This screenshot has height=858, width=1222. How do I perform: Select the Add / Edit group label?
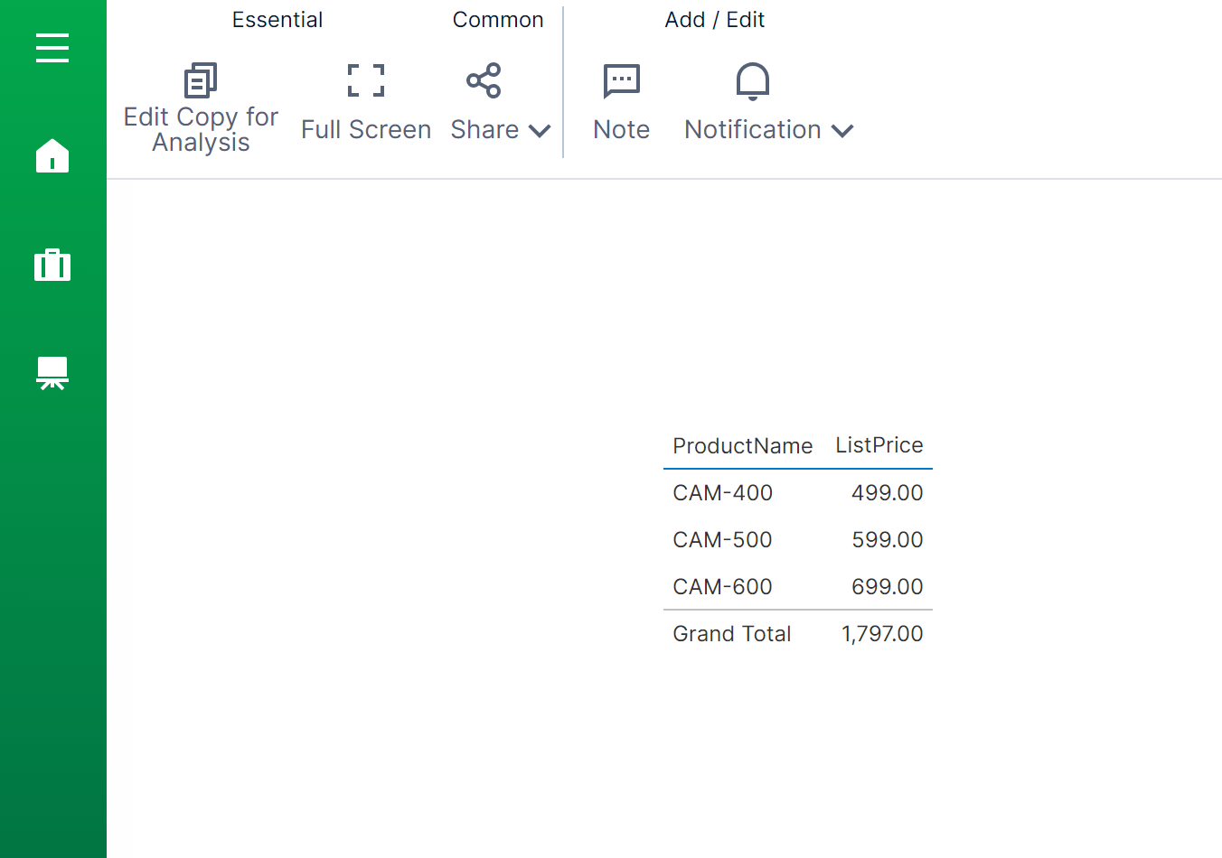pyautogui.click(x=714, y=20)
